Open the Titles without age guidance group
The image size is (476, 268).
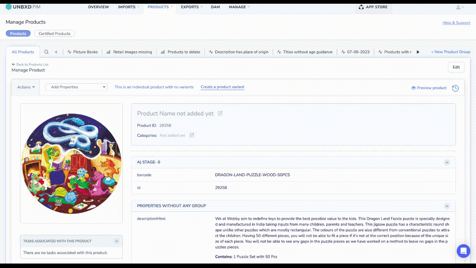pyautogui.click(x=305, y=52)
